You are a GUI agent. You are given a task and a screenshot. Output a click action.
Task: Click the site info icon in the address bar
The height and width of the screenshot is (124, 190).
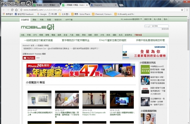21,10
